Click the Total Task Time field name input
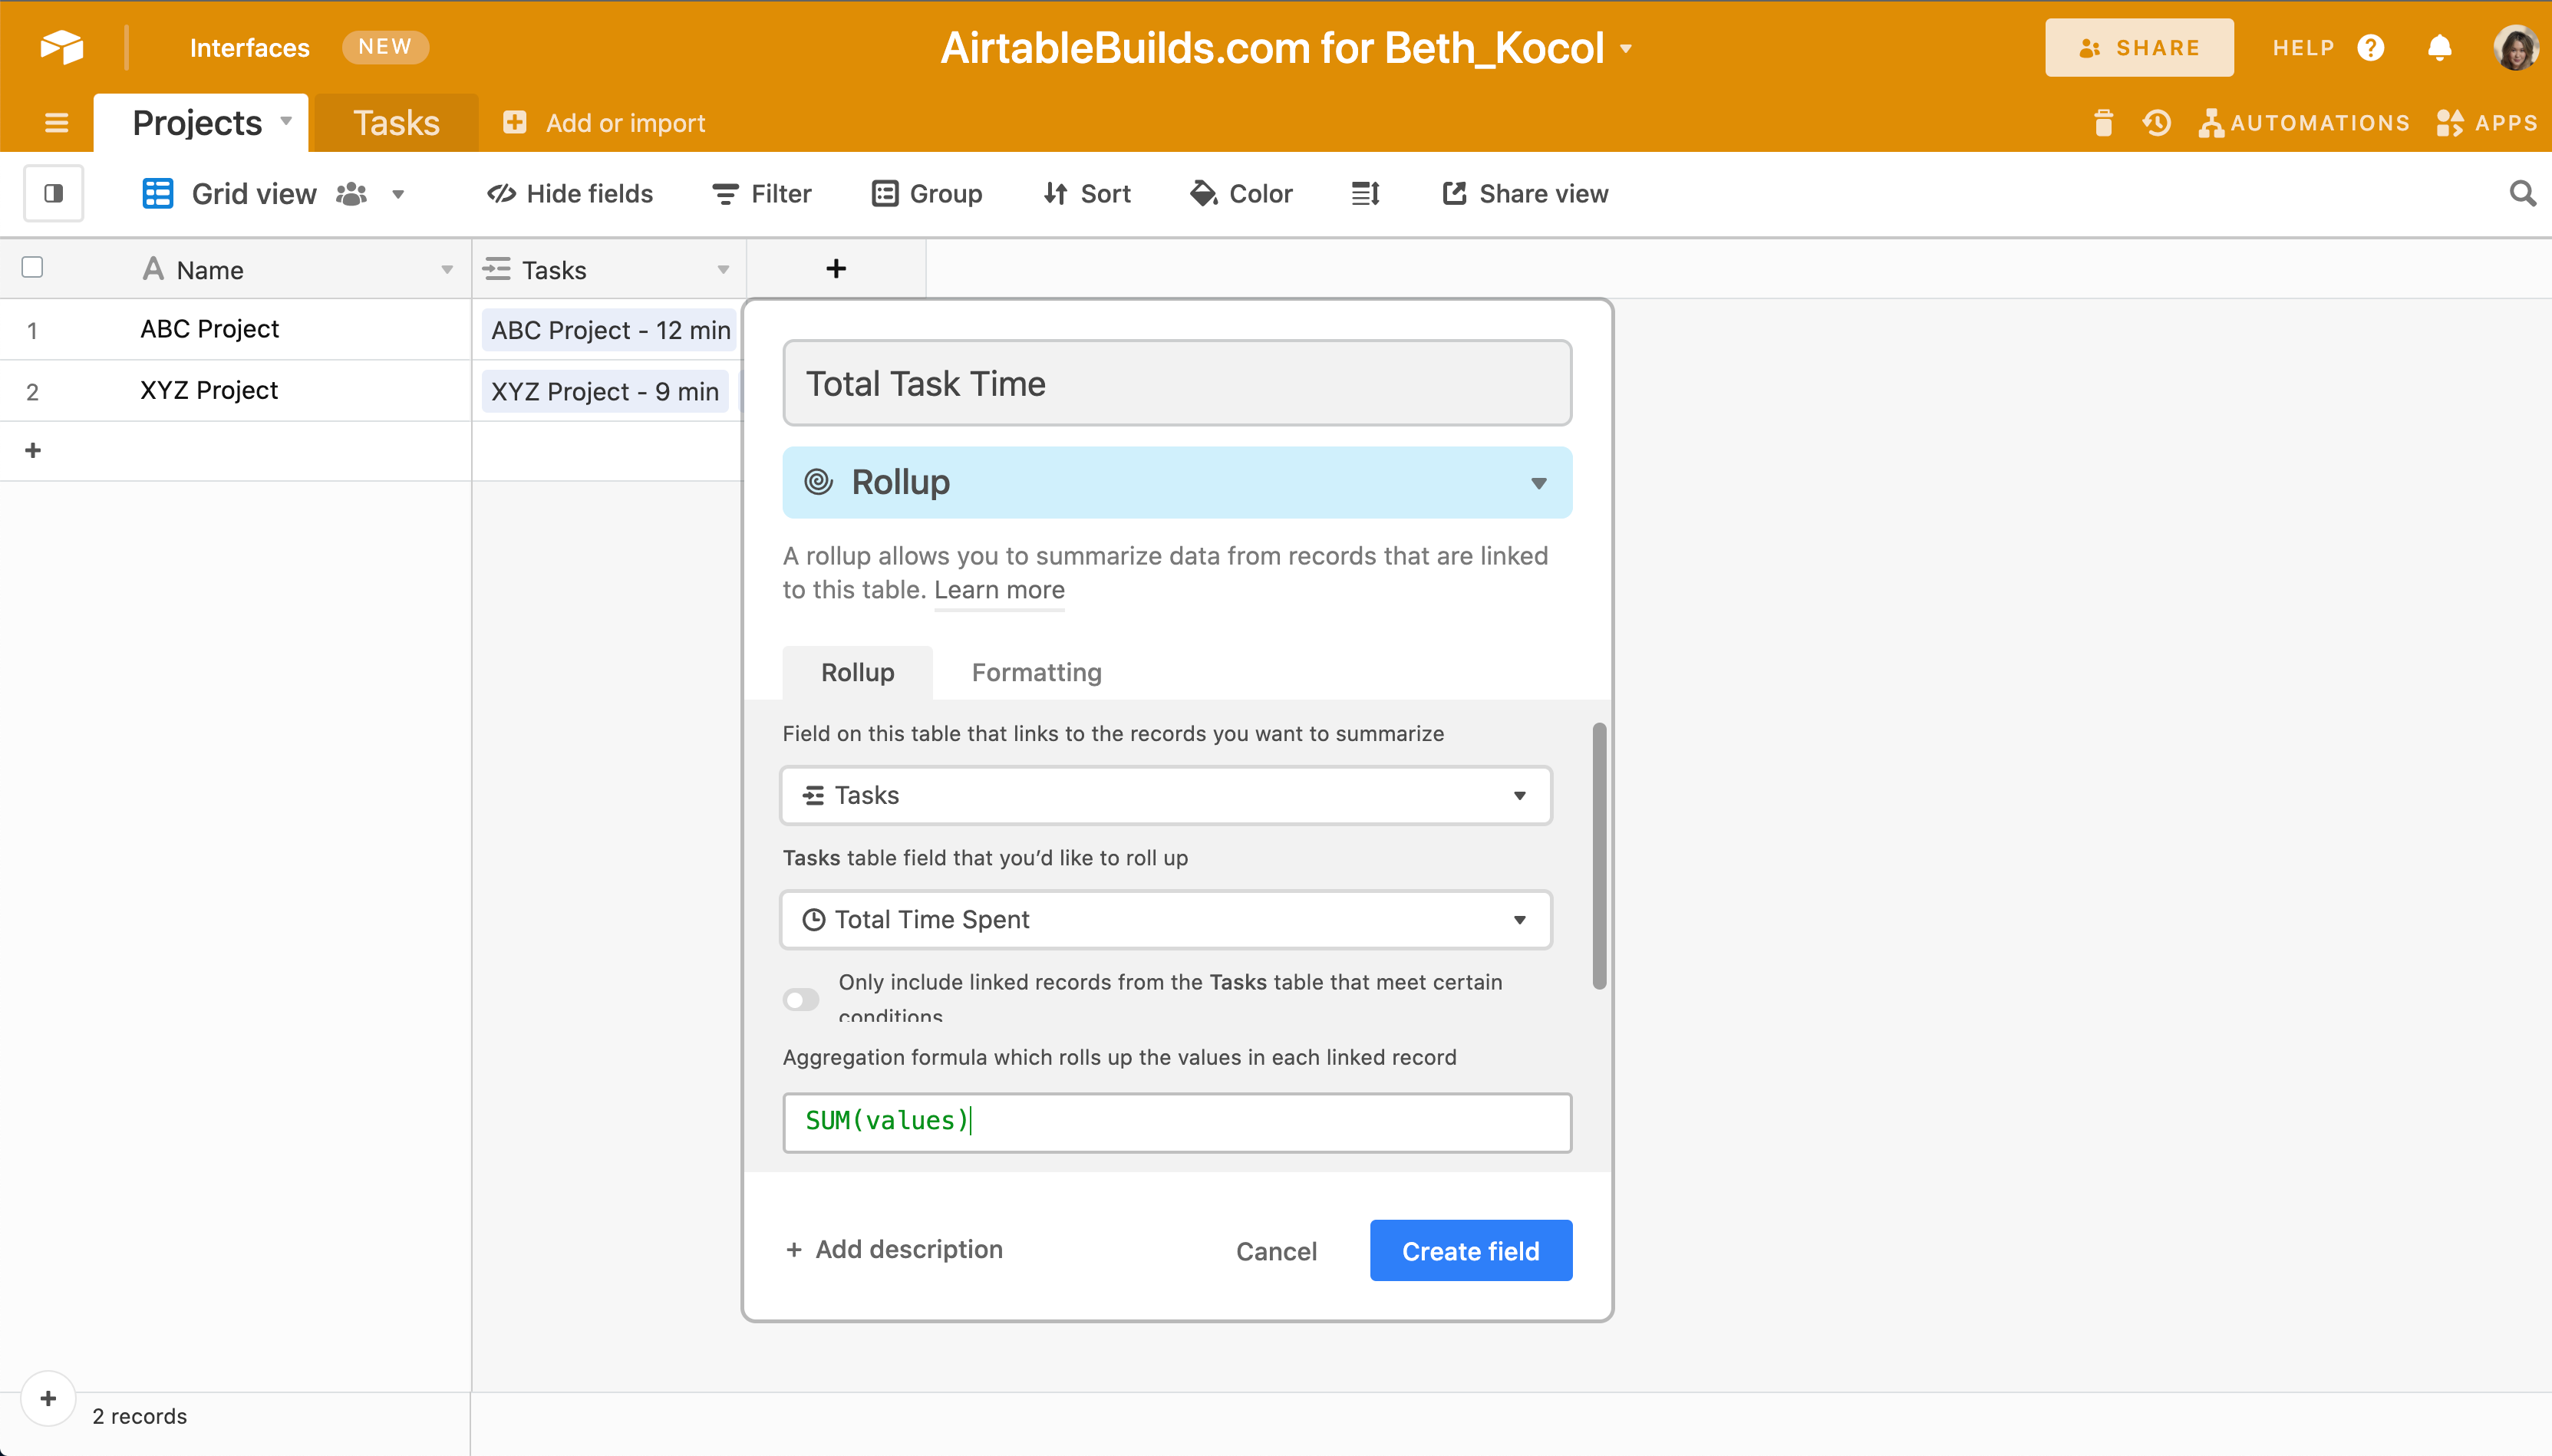 tap(1177, 383)
